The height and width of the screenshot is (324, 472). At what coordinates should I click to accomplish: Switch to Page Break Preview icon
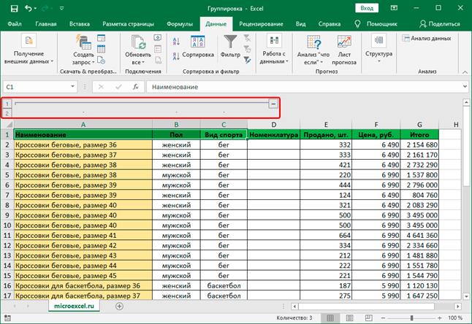tap(368, 318)
